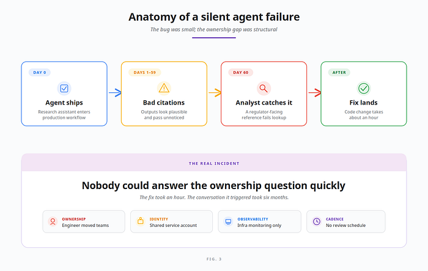Click the Infra monitoring only card

coord(260,221)
